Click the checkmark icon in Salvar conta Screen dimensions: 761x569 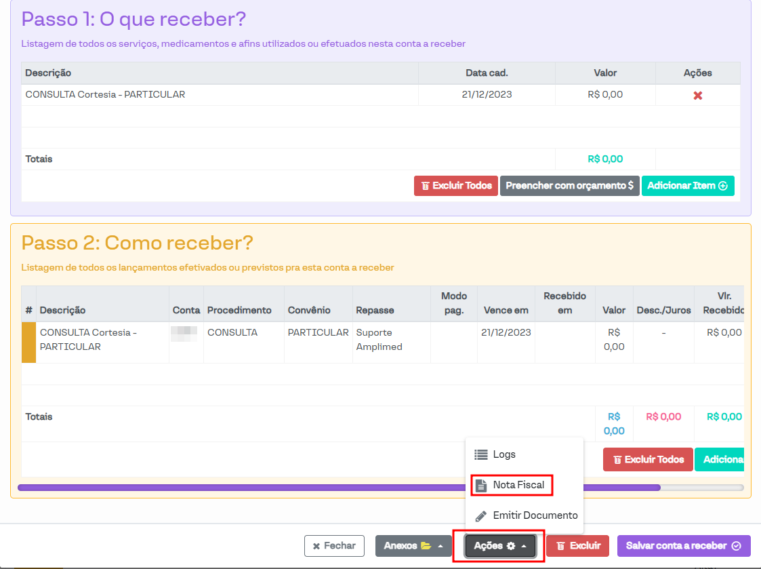pyautogui.click(x=737, y=546)
